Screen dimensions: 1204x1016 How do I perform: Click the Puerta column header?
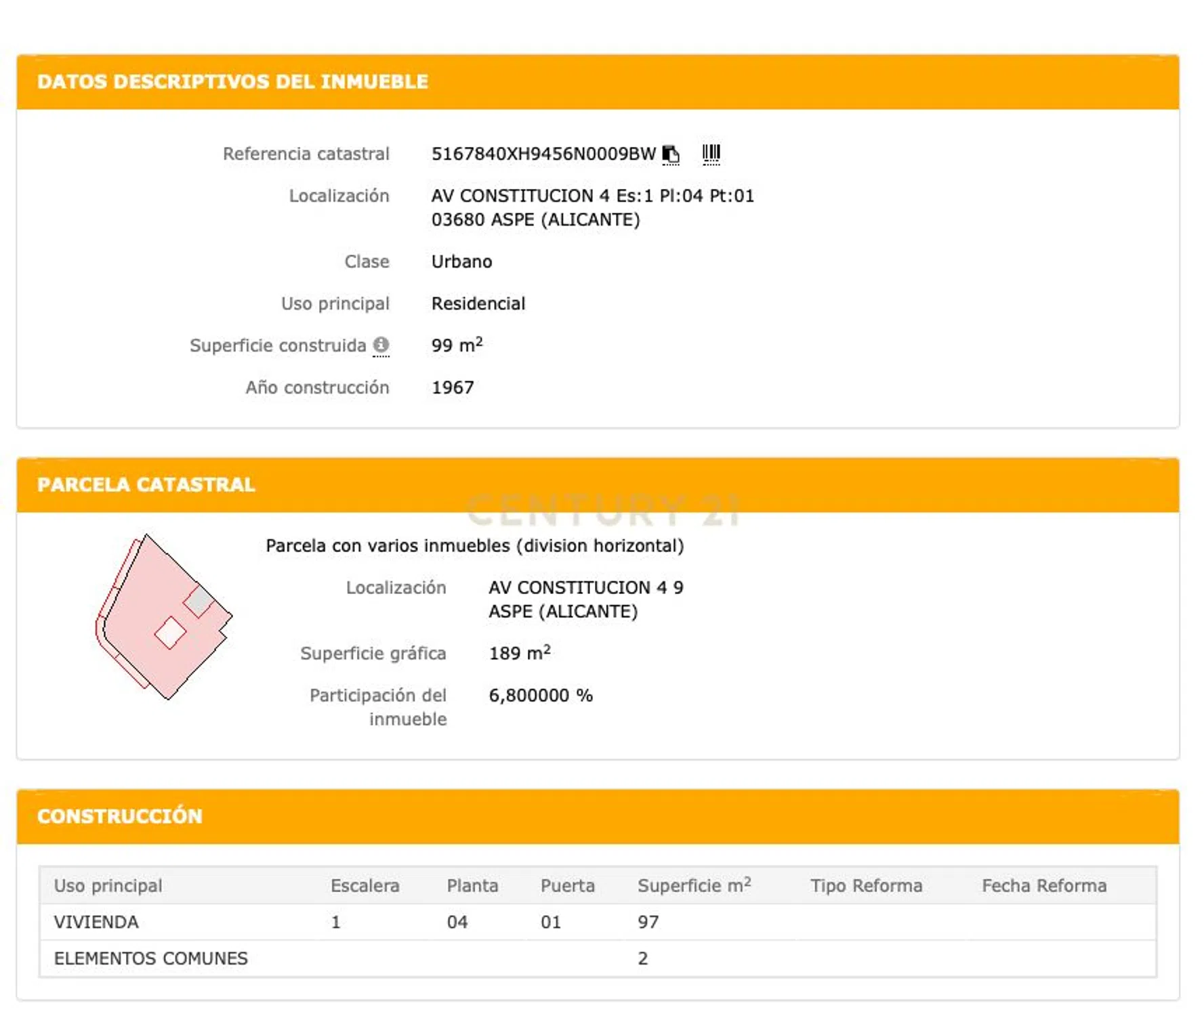(567, 886)
